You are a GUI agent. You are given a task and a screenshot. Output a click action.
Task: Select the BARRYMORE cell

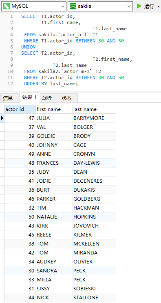94,118
